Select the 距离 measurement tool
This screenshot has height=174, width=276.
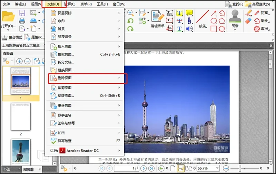tap(262, 13)
